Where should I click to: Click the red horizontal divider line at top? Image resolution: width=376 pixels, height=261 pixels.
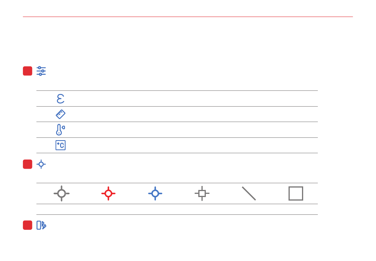pos(188,17)
